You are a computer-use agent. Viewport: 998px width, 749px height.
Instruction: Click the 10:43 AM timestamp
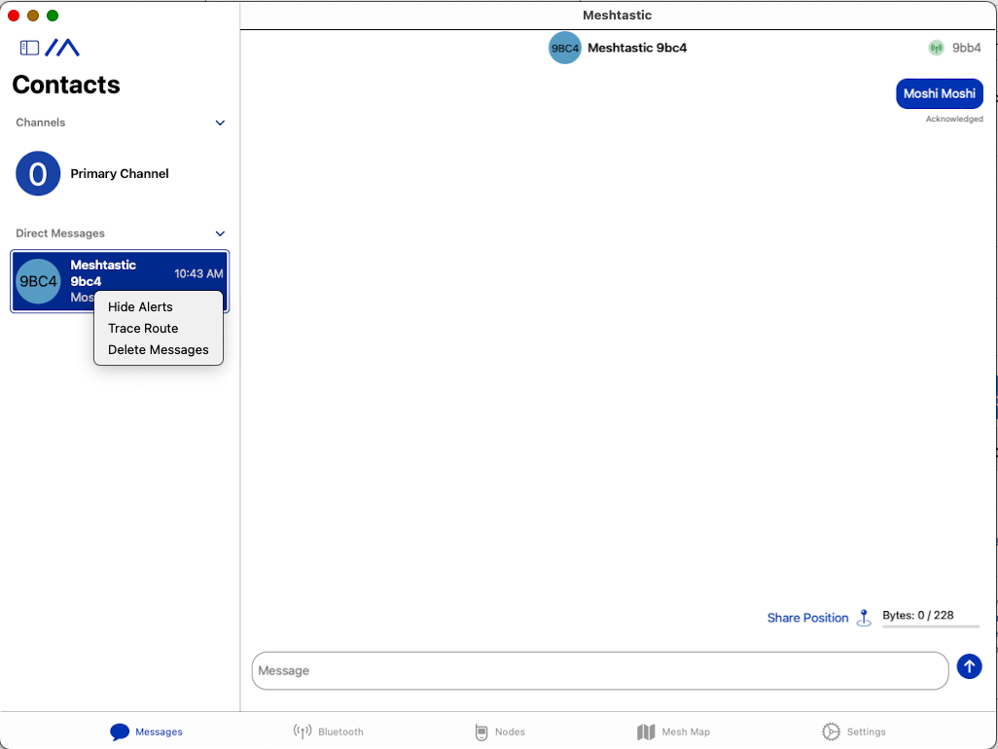click(198, 273)
